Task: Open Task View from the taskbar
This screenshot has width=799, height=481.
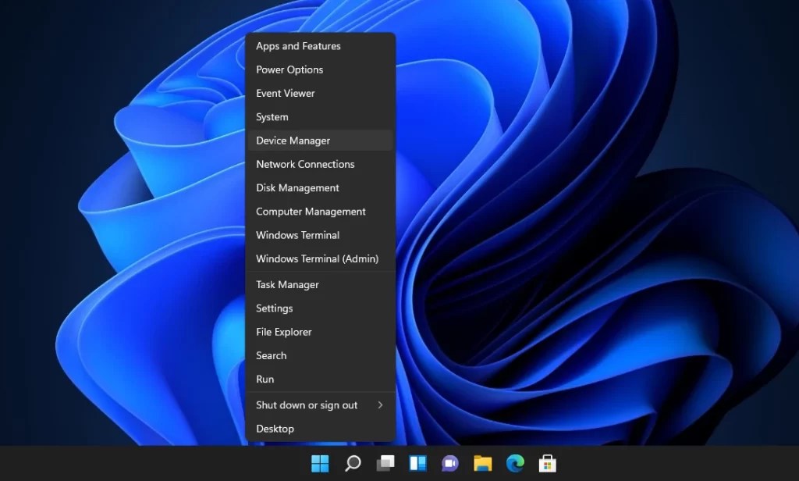Action: tap(385, 462)
